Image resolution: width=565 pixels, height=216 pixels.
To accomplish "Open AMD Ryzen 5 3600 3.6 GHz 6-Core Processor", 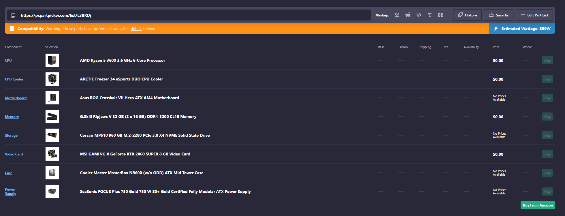I will point(123,60).
